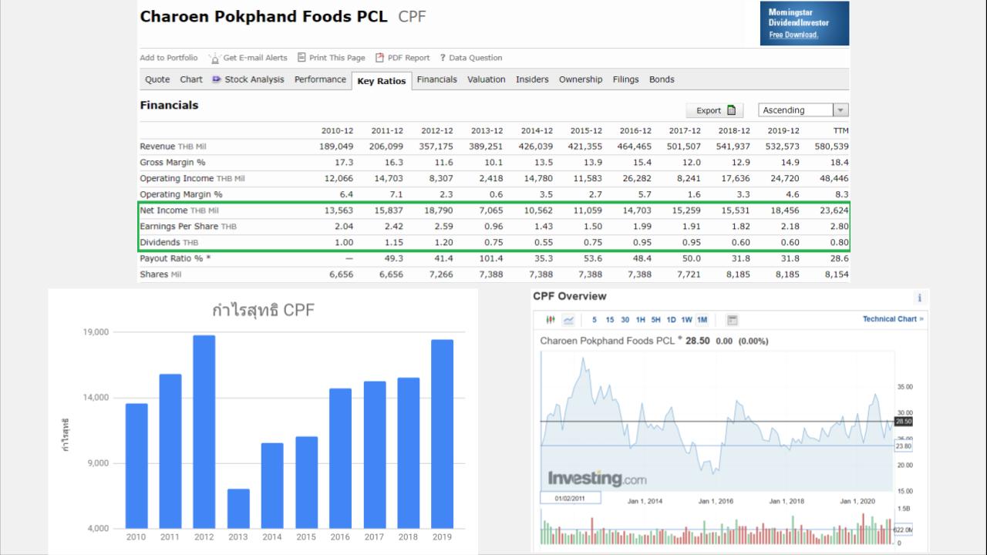Click the Print This Page icon
This screenshot has width=987, height=555.
[x=301, y=58]
